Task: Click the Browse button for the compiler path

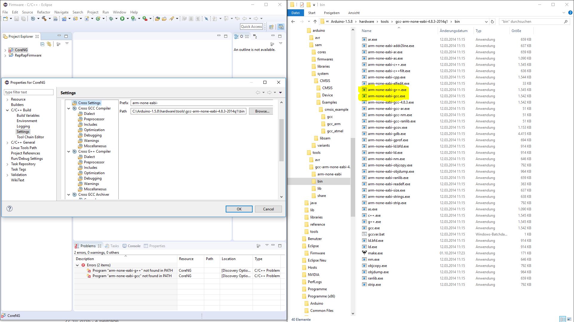Action: point(261,111)
